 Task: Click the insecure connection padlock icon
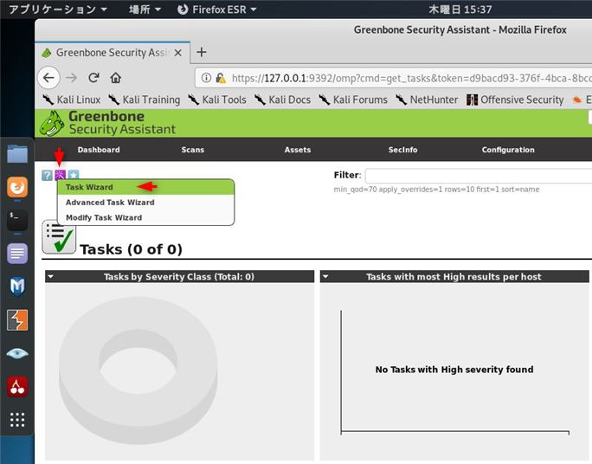tap(221, 78)
